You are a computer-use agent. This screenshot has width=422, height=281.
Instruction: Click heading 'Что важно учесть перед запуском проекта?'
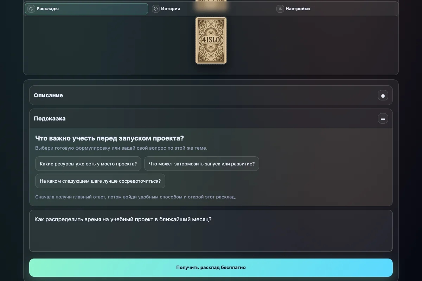pyautogui.click(x=109, y=138)
